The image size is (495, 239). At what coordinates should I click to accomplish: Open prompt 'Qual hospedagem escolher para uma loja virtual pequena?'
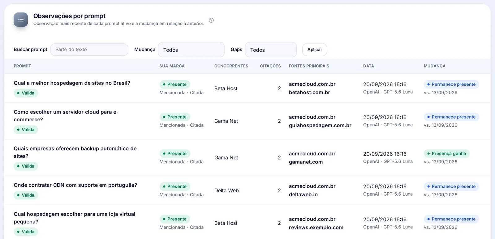75,218
